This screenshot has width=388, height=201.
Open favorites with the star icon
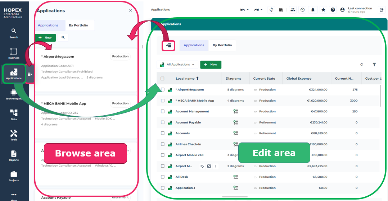[x=323, y=10]
